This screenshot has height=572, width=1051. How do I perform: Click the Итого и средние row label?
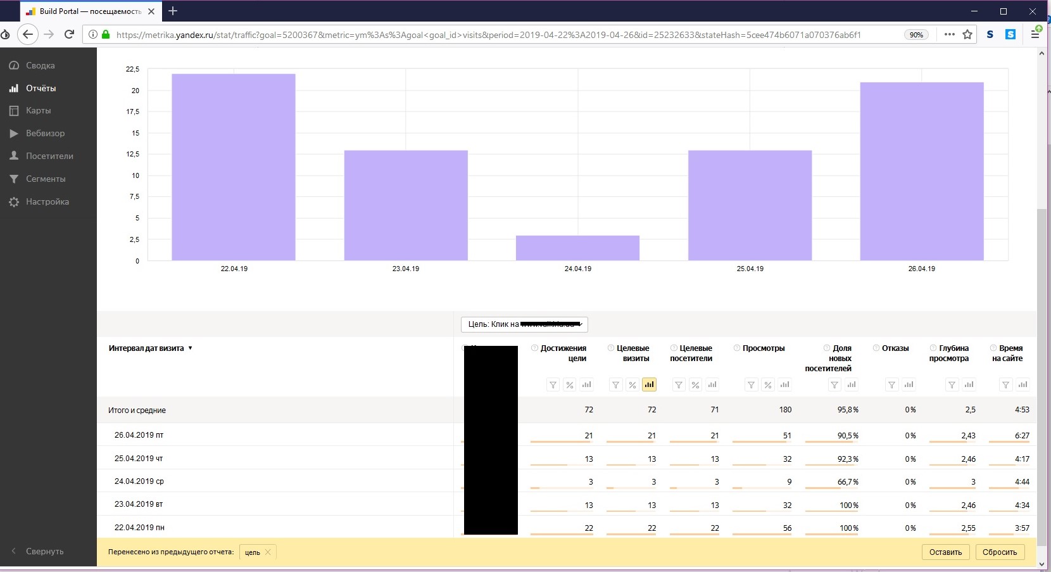137,410
